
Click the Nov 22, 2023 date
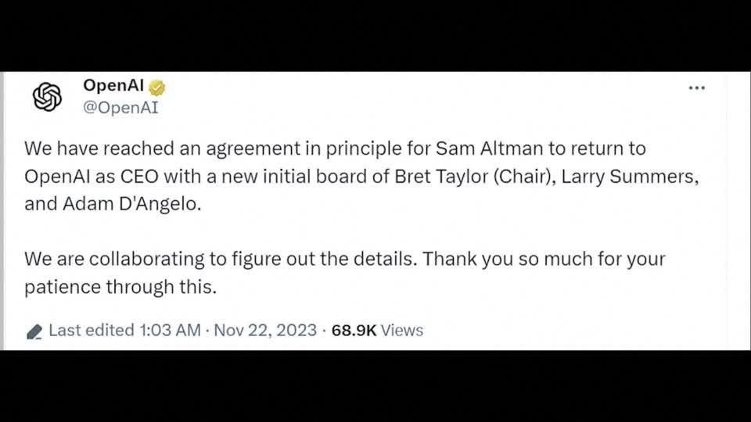point(265,330)
